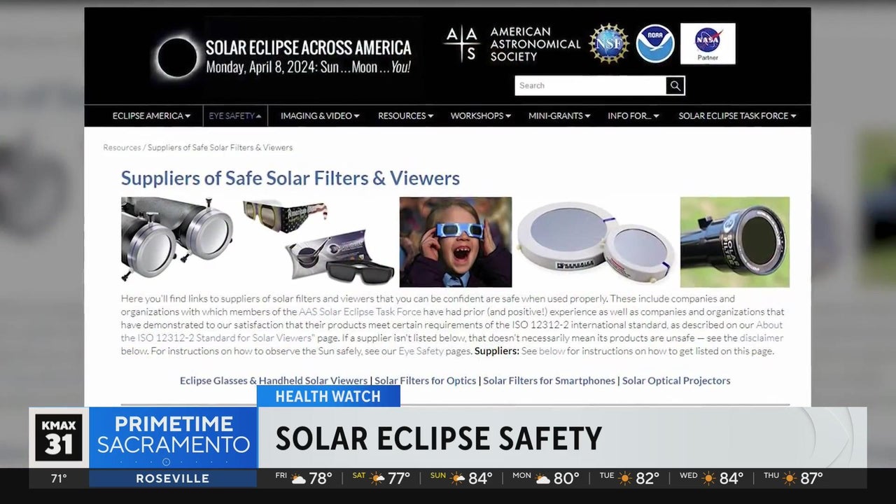Image resolution: width=896 pixels, height=504 pixels.
Task: Expand the Mini-Grants dropdown
Action: (559, 116)
